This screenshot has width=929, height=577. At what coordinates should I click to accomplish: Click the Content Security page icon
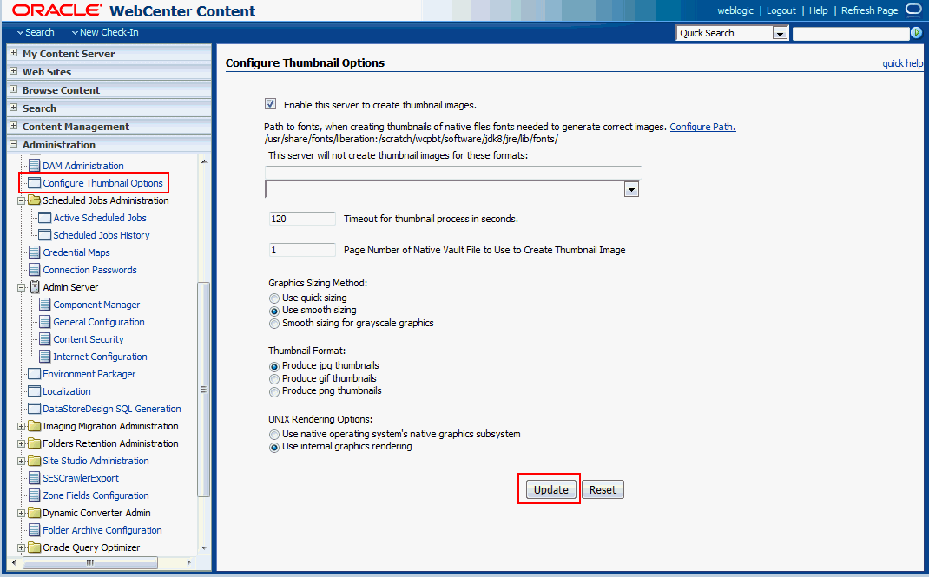click(45, 339)
